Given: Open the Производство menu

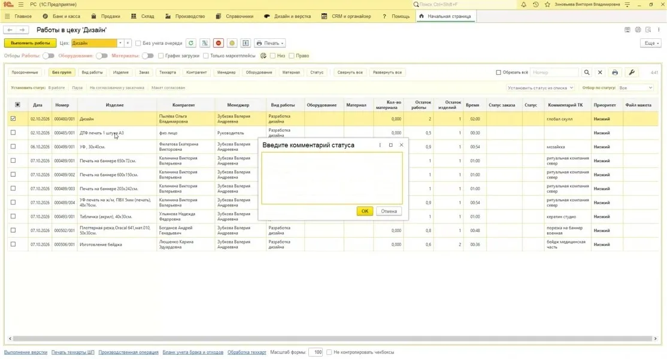Looking at the screenshot, I should [x=185, y=16].
